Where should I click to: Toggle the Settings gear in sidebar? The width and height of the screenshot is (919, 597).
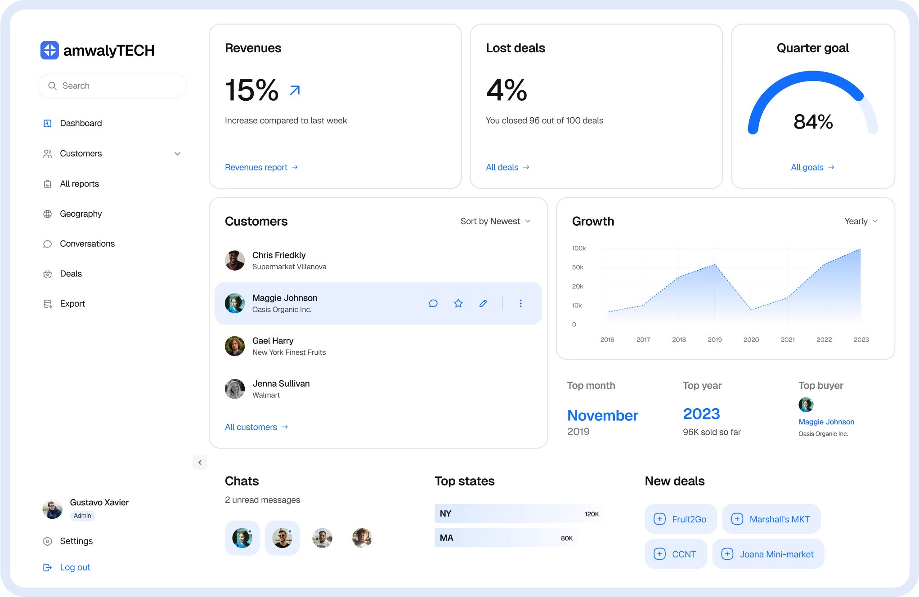[48, 541]
